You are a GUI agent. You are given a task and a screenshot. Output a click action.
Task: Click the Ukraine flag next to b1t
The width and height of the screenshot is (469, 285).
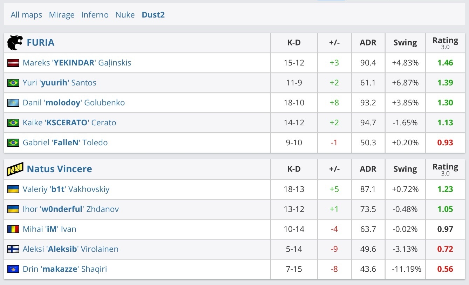pos(13,189)
